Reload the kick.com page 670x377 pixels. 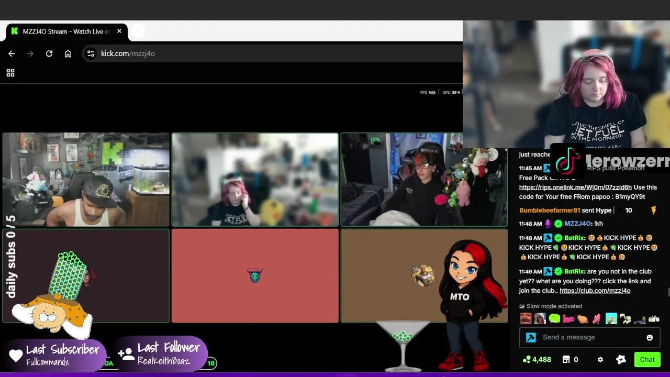[49, 53]
